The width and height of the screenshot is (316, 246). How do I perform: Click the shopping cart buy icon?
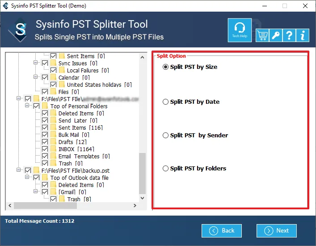pyautogui.click(x=262, y=35)
